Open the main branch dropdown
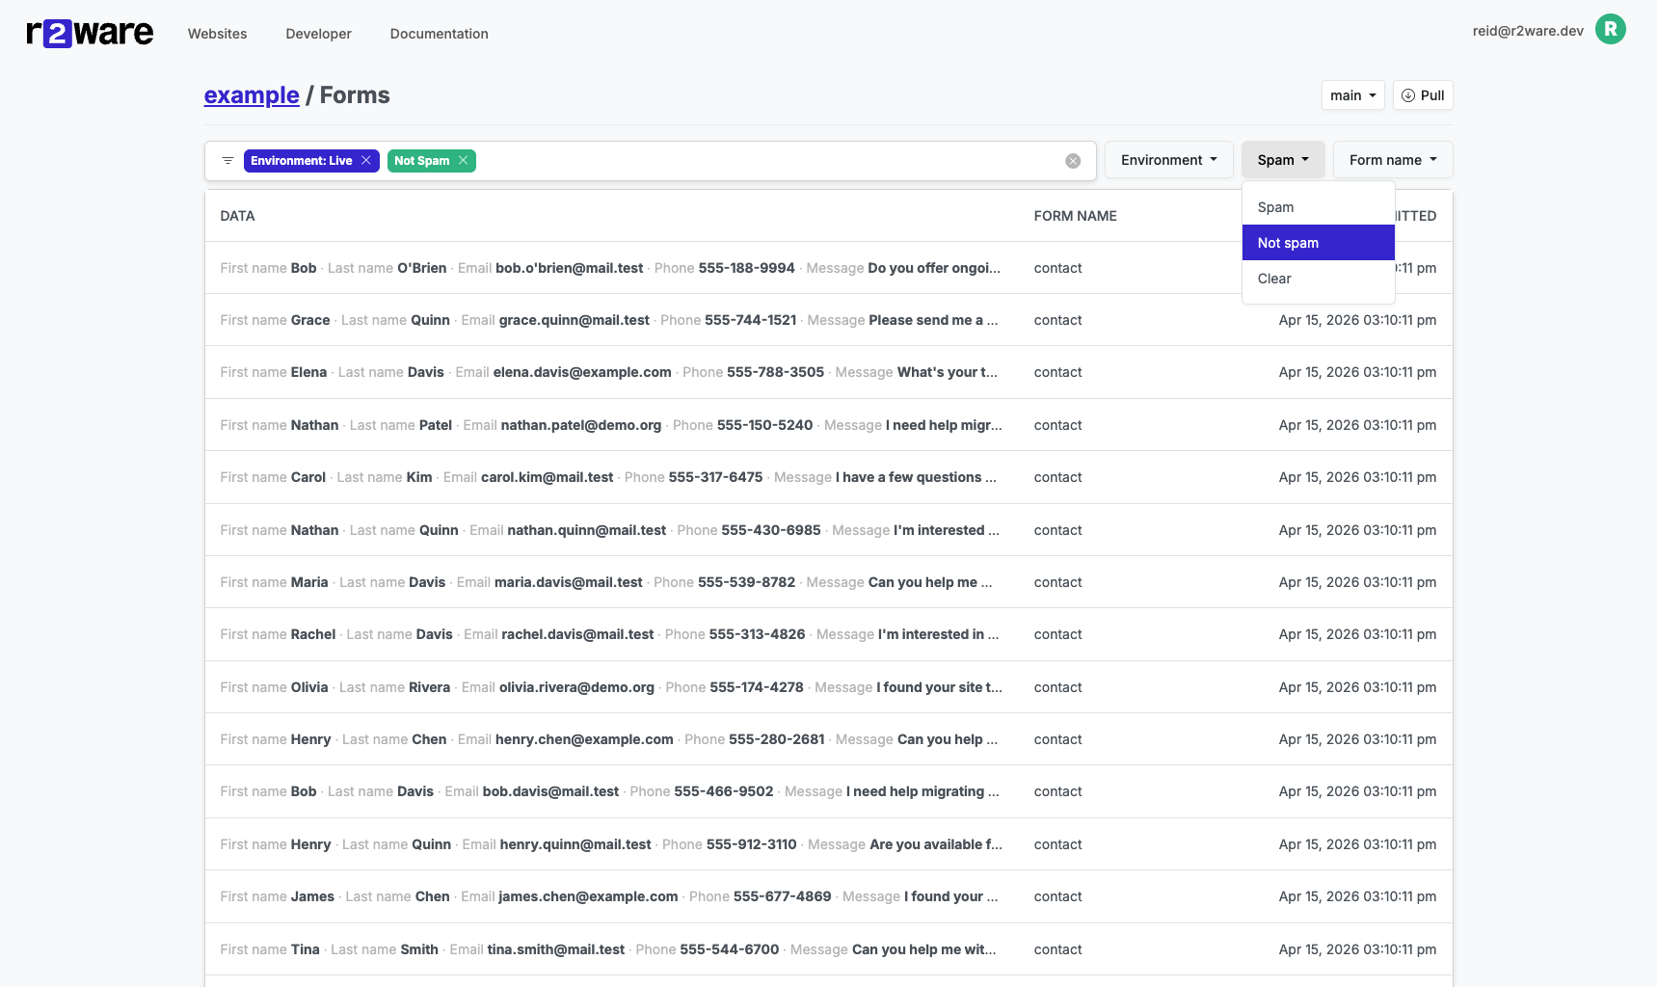 (1352, 95)
